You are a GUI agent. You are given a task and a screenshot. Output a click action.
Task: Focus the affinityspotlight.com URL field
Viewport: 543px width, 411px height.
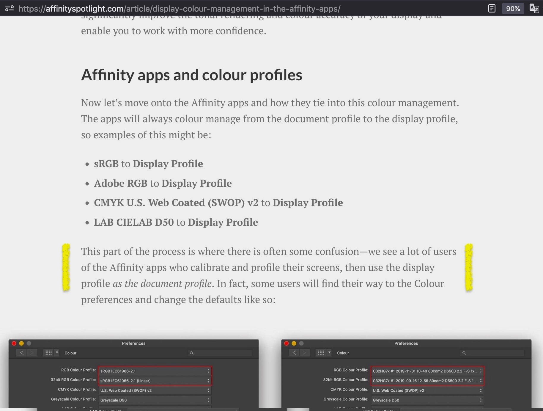pos(179,9)
